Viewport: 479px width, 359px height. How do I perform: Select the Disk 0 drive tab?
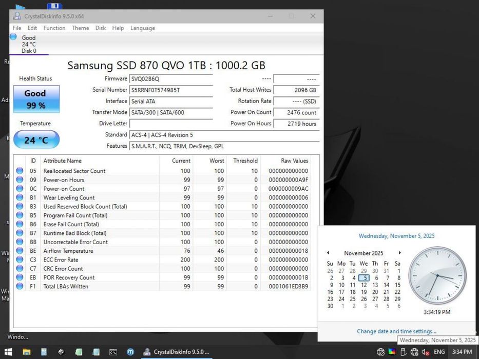[29, 44]
